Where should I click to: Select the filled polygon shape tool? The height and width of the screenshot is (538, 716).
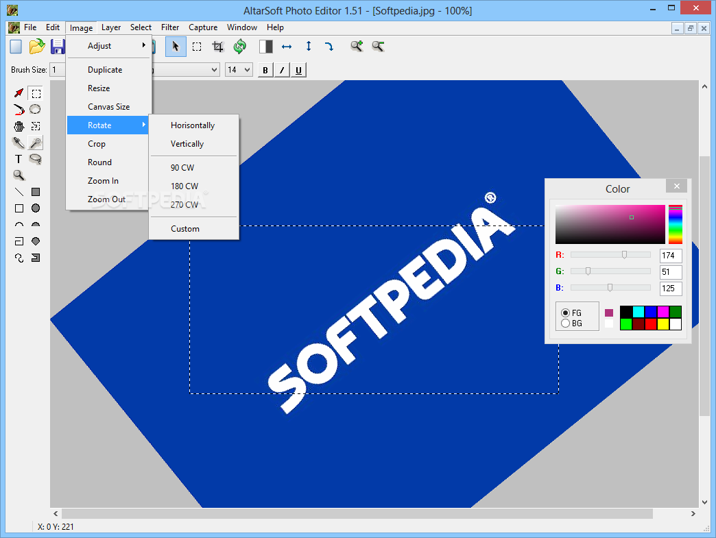point(36,241)
